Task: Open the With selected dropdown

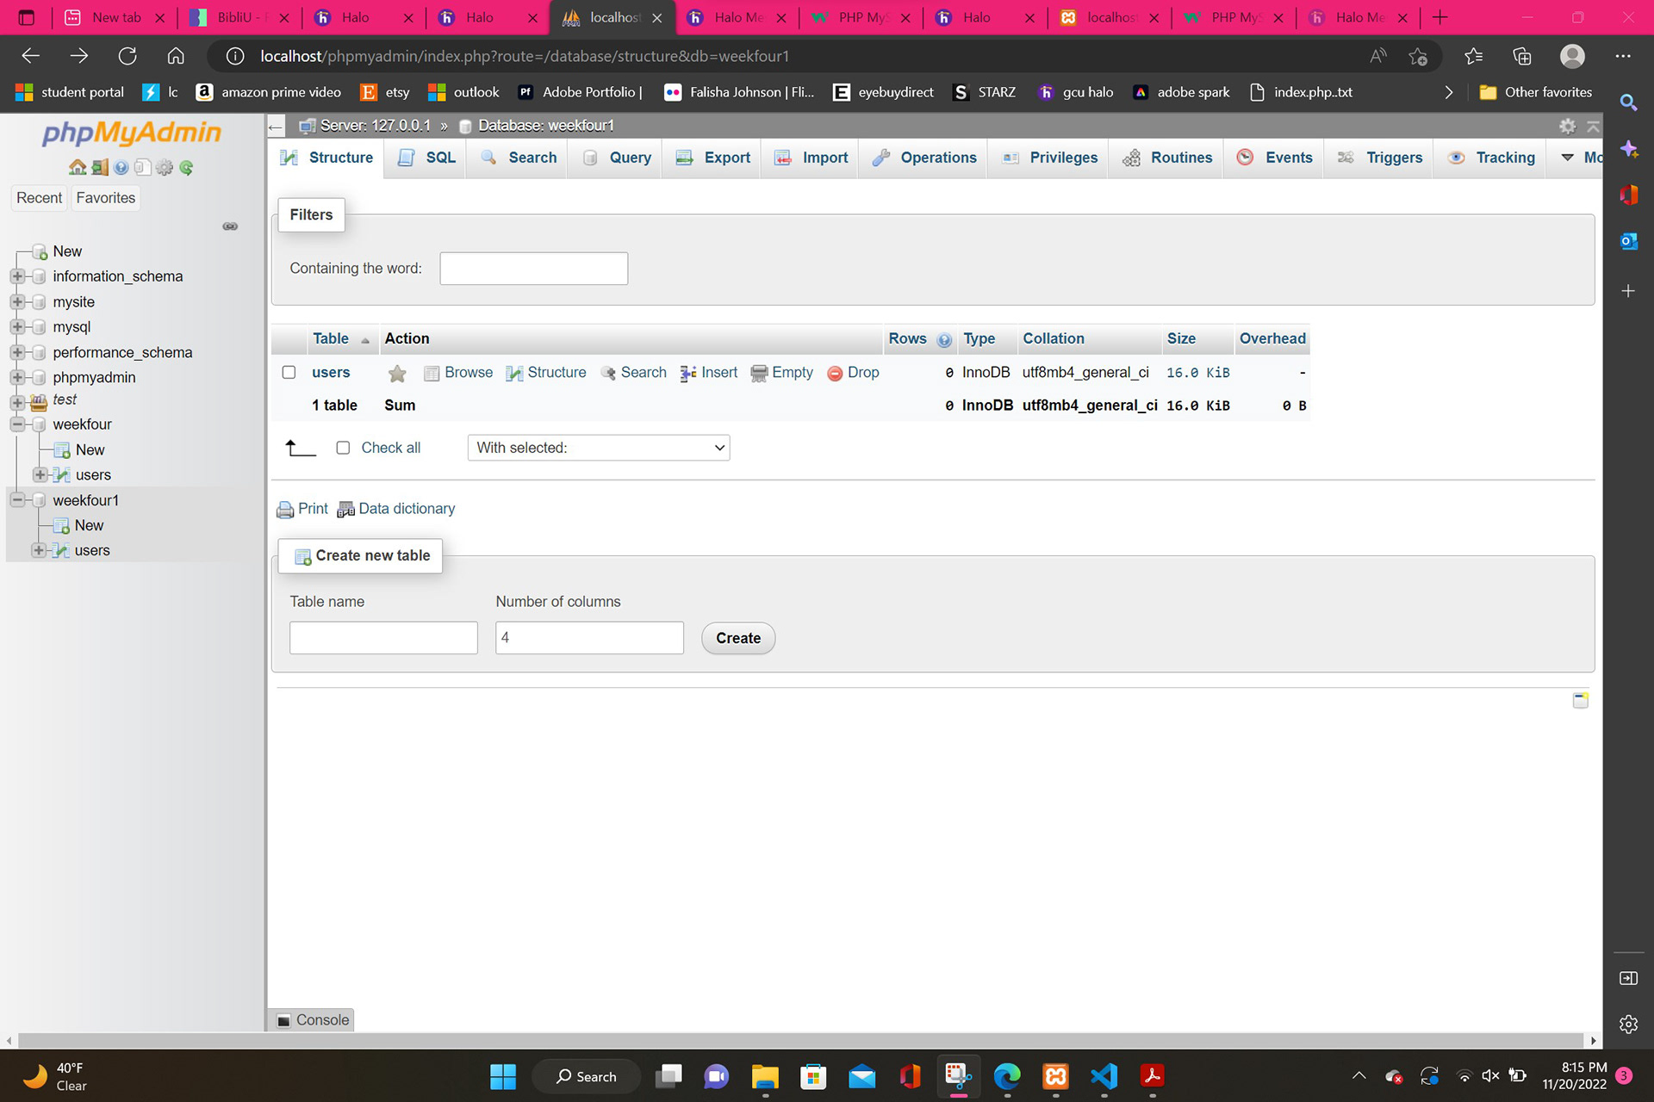Action: point(599,448)
